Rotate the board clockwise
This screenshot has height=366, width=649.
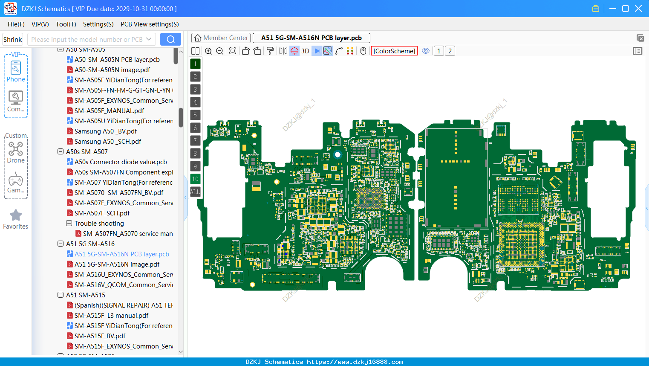pyautogui.click(x=257, y=51)
